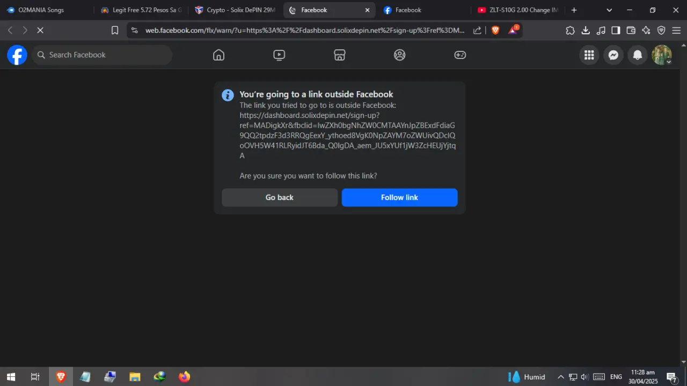The height and width of the screenshot is (386, 687).
Task: Switch to the O2MANIA Songs tab
Action: pyautogui.click(x=47, y=10)
